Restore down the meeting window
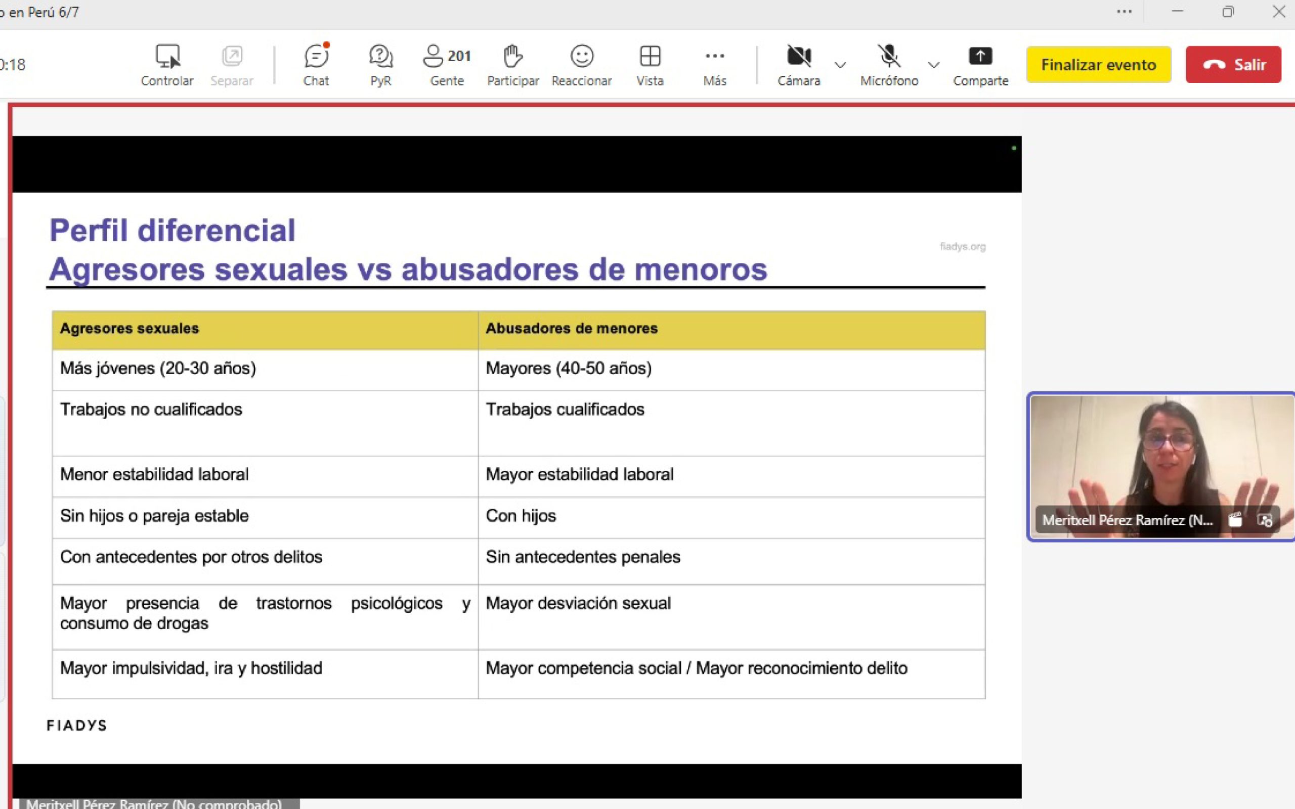The width and height of the screenshot is (1295, 809). pos(1228,12)
